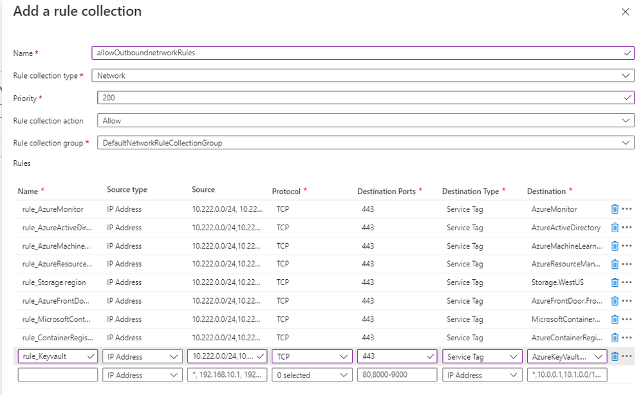This screenshot has width=643, height=395.
Task: Click trash icon for Storage.WestUS rule
Action: [x=615, y=282]
